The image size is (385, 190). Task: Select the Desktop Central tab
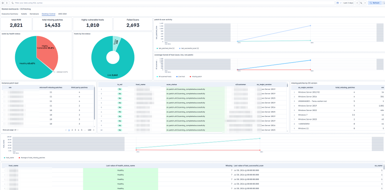[x=49, y=14]
